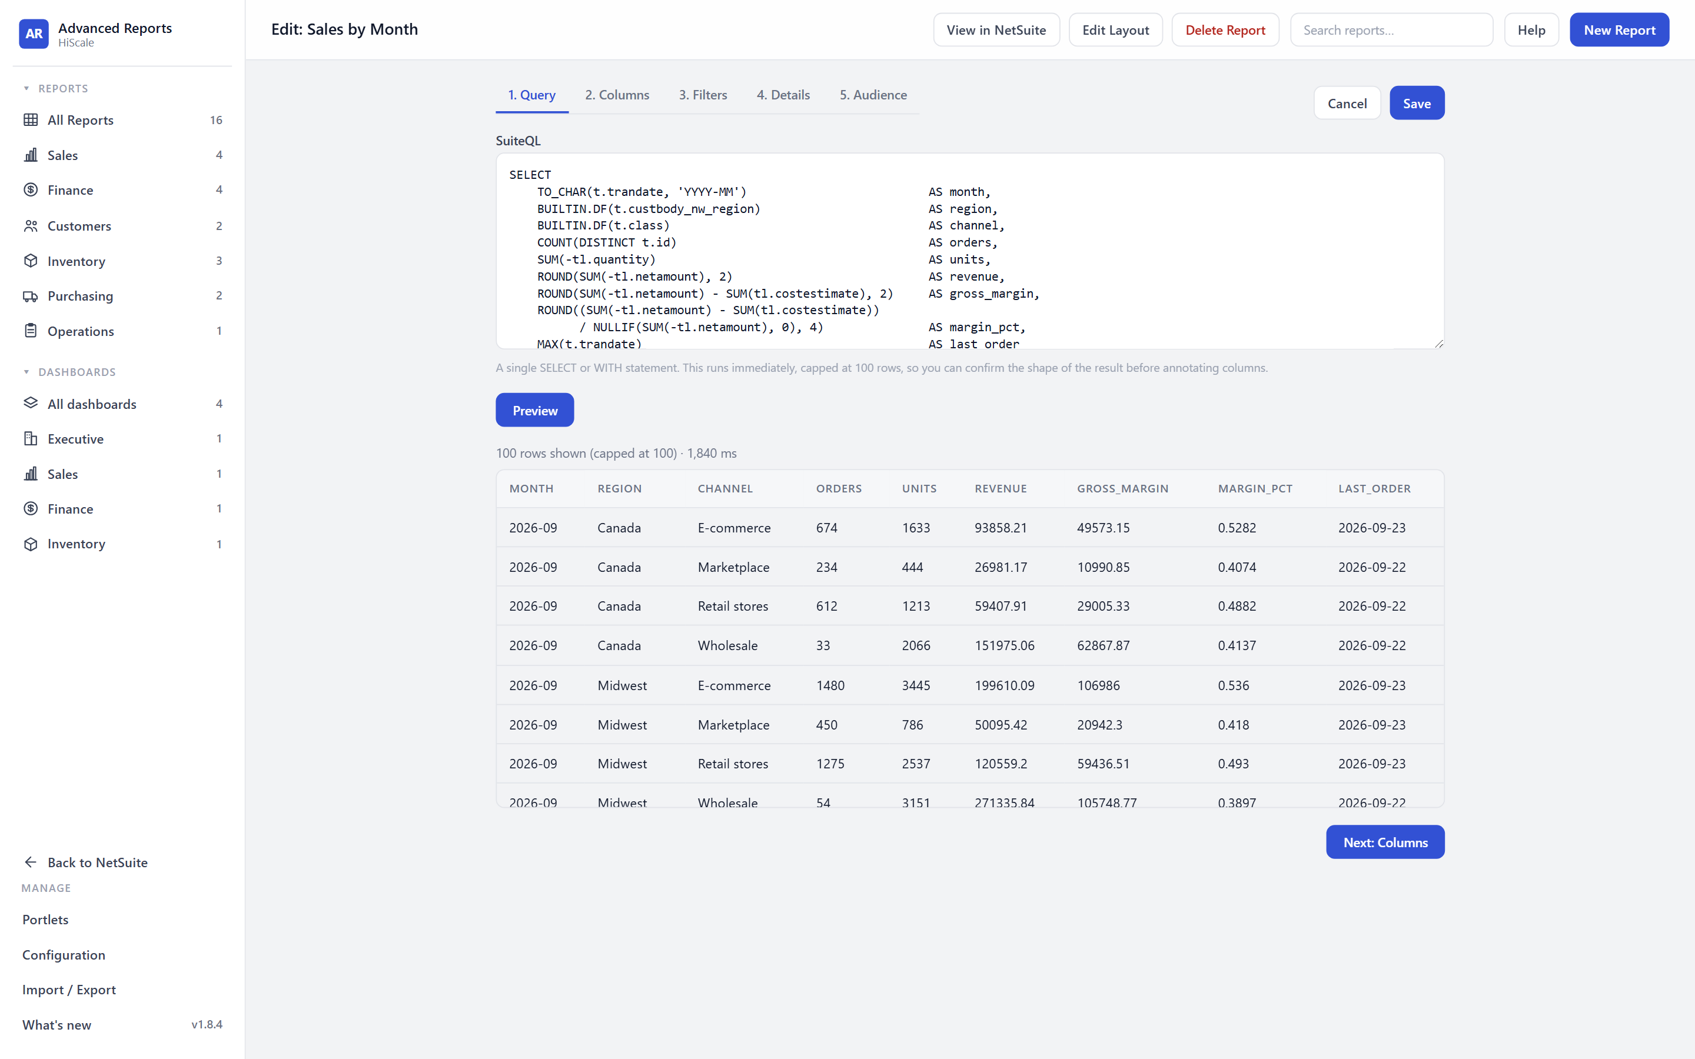The height and width of the screenshot is (1059, 1695).
Task: Open the Executive dashboard link
Action: click(x=122, y=438)
